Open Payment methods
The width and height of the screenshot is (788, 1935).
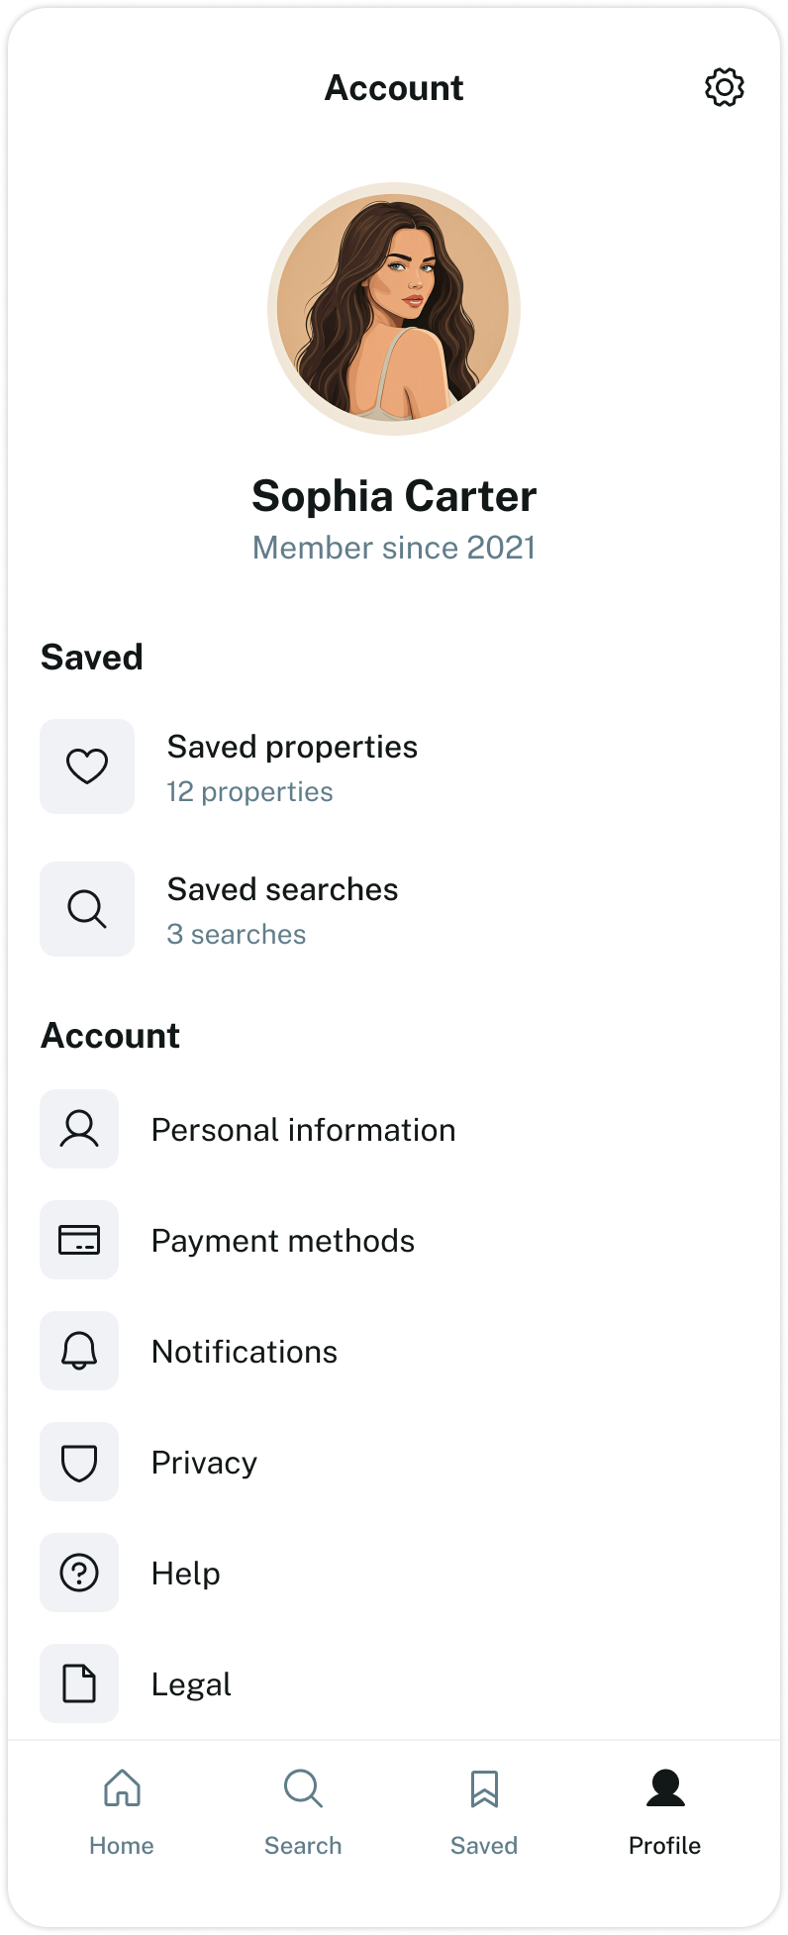394,1240
